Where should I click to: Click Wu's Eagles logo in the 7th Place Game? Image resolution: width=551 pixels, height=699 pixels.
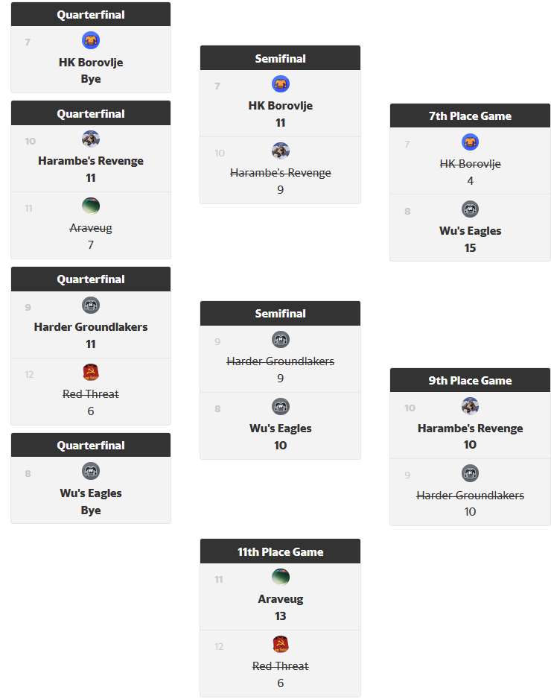coord(470,209)
